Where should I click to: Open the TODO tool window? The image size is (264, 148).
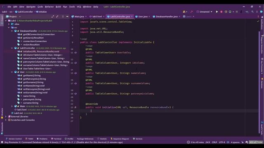click(x=29, y=139)
